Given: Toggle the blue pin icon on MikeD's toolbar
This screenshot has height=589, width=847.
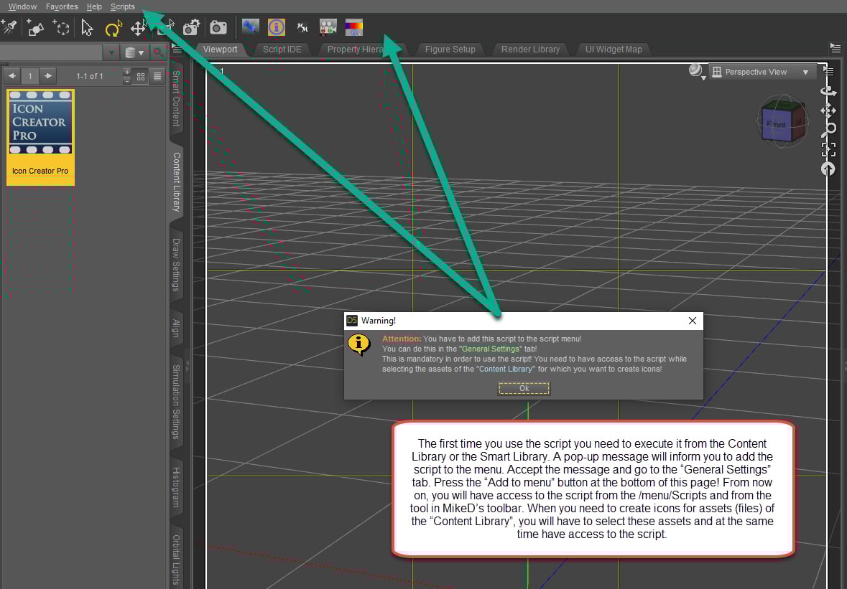Looking at the screenshot, I should tap(249, 27).
